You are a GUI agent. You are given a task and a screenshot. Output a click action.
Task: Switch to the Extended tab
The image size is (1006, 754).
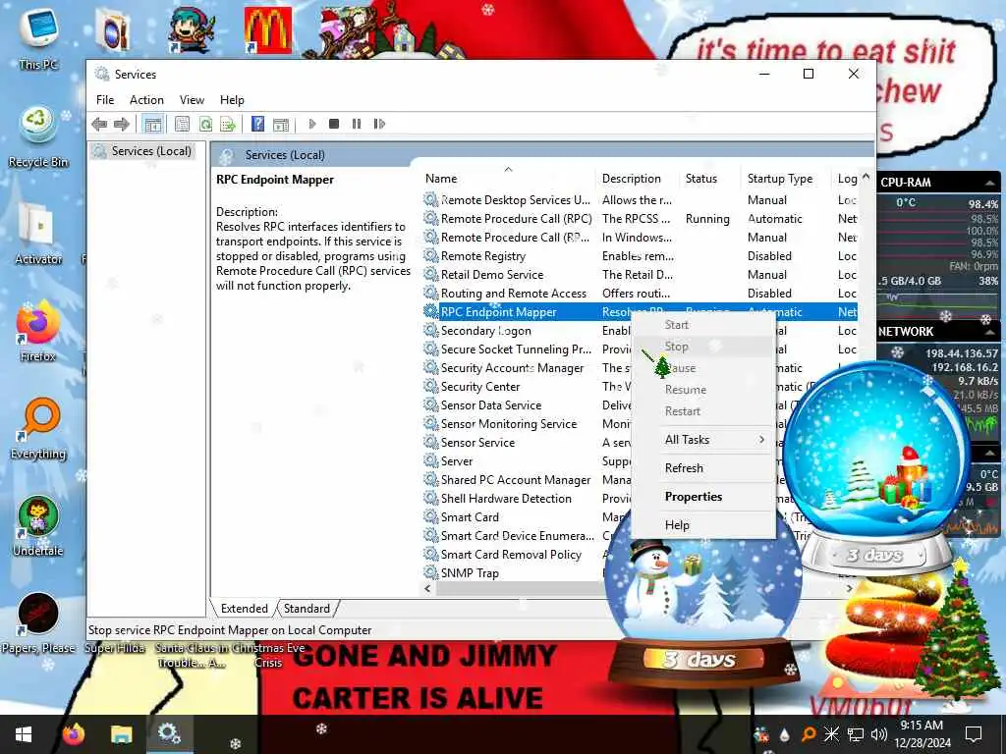click(244, 609)
